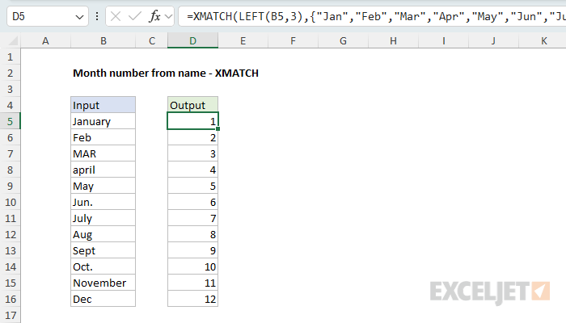Viewport: 566px width, 323px height.
Task: Select column C header
Action: pos(152,40)
